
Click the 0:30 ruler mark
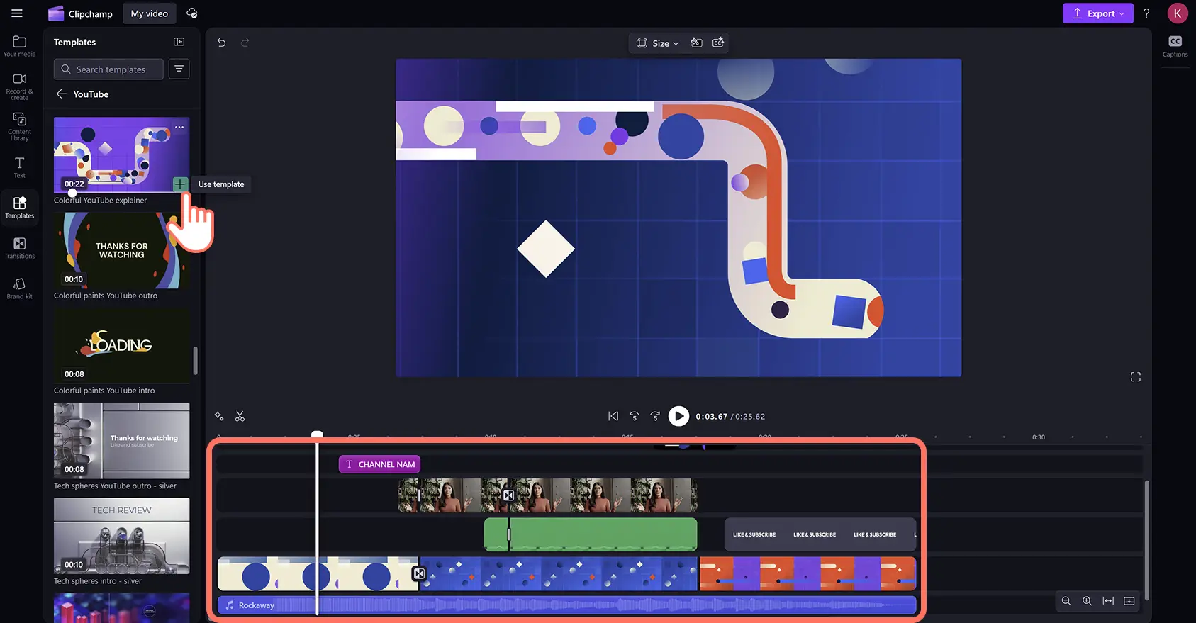point(1039,437)
